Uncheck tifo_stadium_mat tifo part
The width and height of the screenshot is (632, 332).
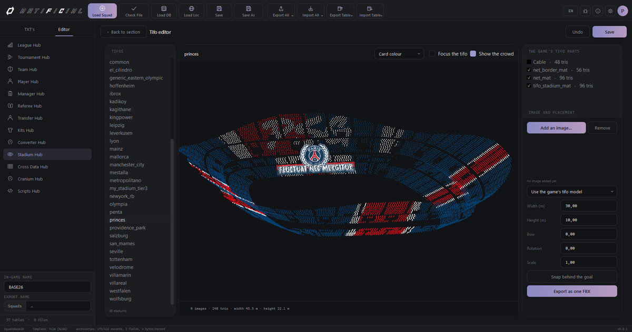(x=529, y=86)
